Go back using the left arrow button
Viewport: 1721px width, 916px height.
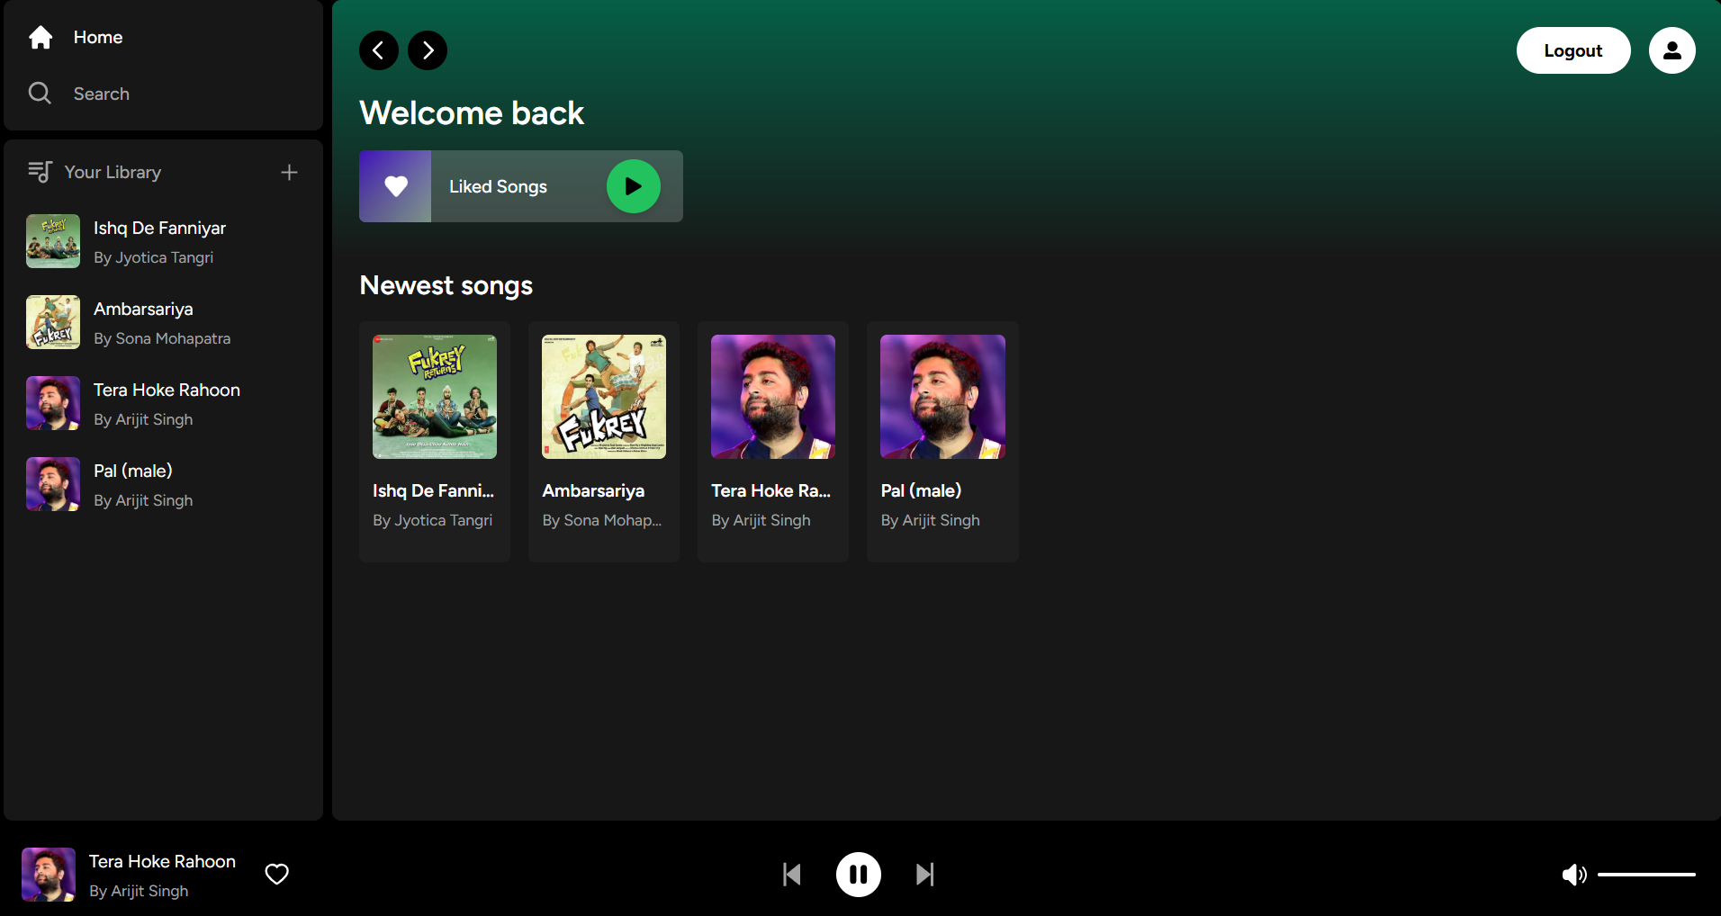pyautogui.click(x=379, y=50)
